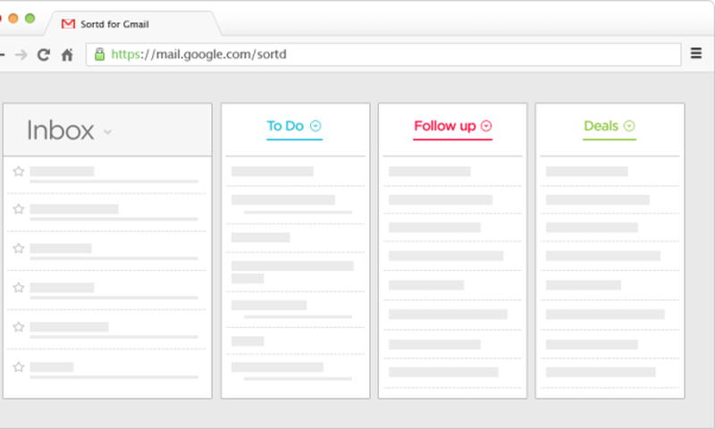Image resolution: width=715 pixels, height=429 pixels.
Task: Star the sixth inbox email
Action: point(18,366)
